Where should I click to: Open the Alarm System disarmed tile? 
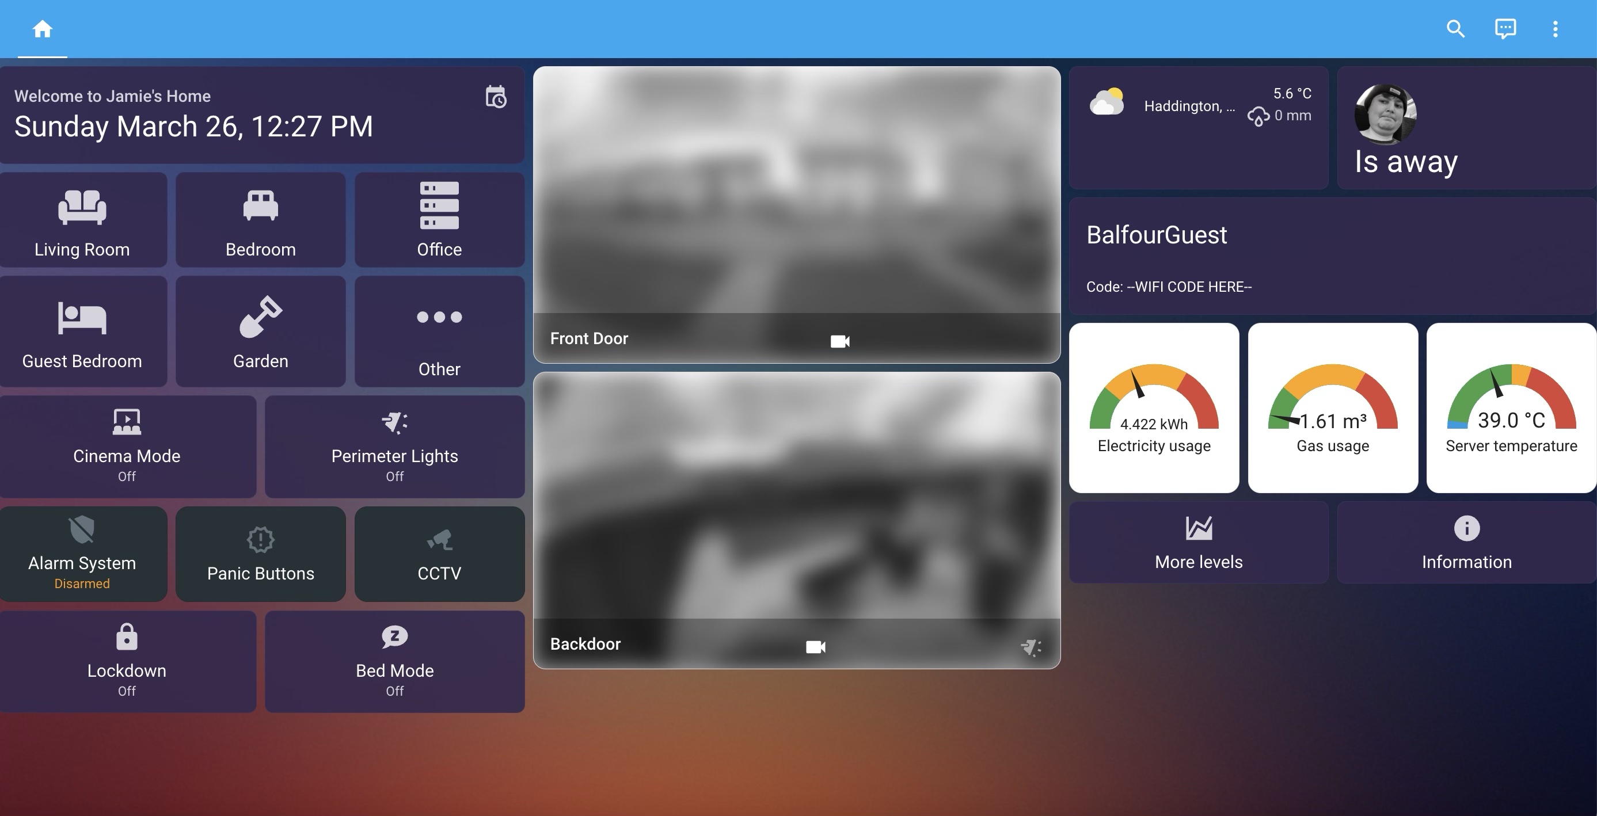82,553
